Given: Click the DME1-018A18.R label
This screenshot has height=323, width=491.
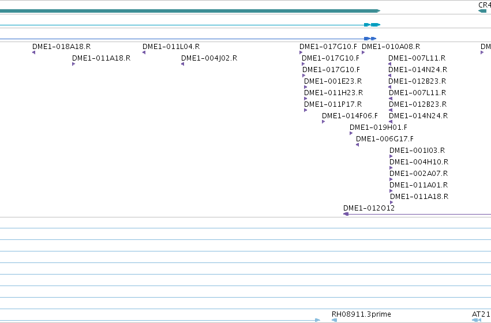Looking at the screenshot, I should coord(61,47).
